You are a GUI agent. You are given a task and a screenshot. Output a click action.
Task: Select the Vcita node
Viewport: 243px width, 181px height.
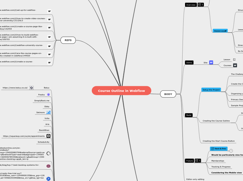pos(47,118)
